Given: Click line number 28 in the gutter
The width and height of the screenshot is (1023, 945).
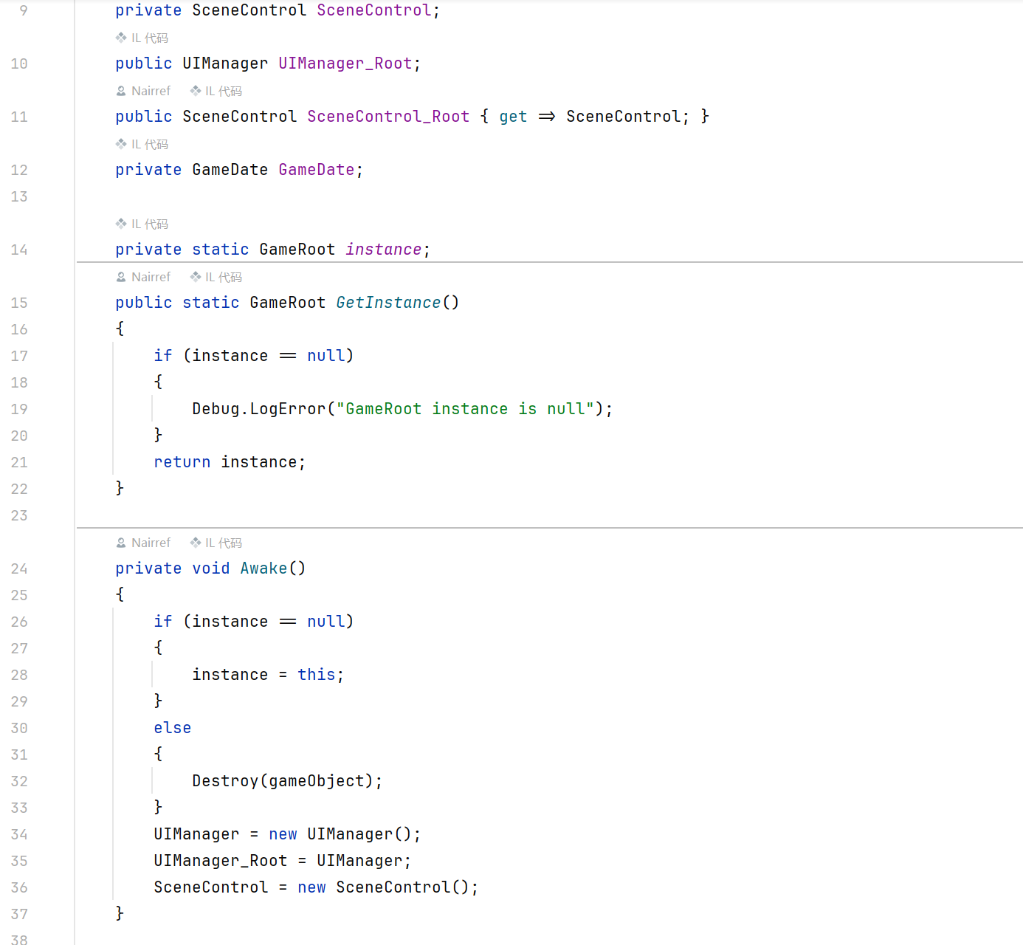Looking at the screenshot, I should click(19, 675).
